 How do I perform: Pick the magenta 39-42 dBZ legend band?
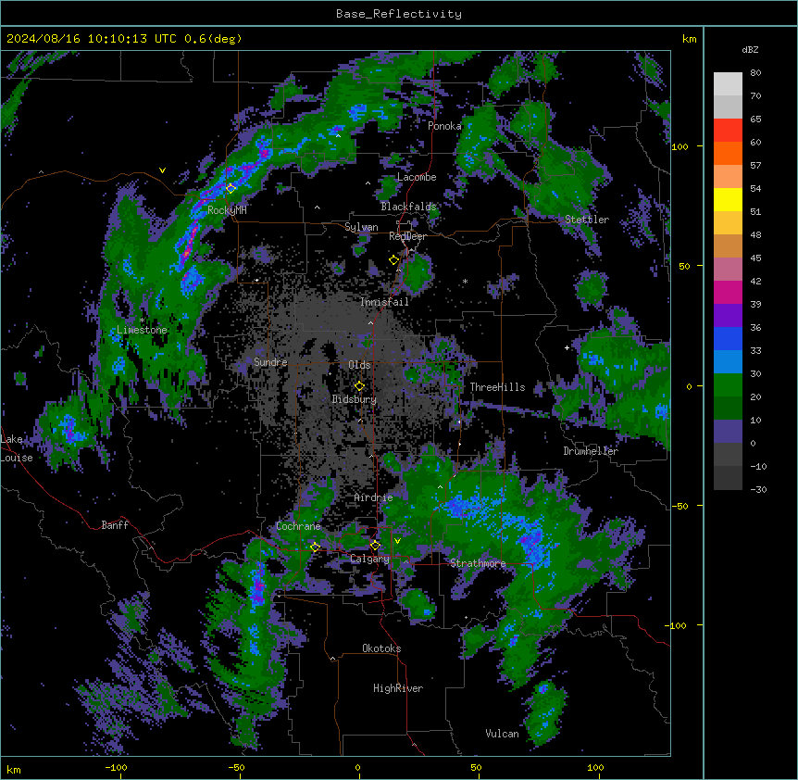coord(728,292)
